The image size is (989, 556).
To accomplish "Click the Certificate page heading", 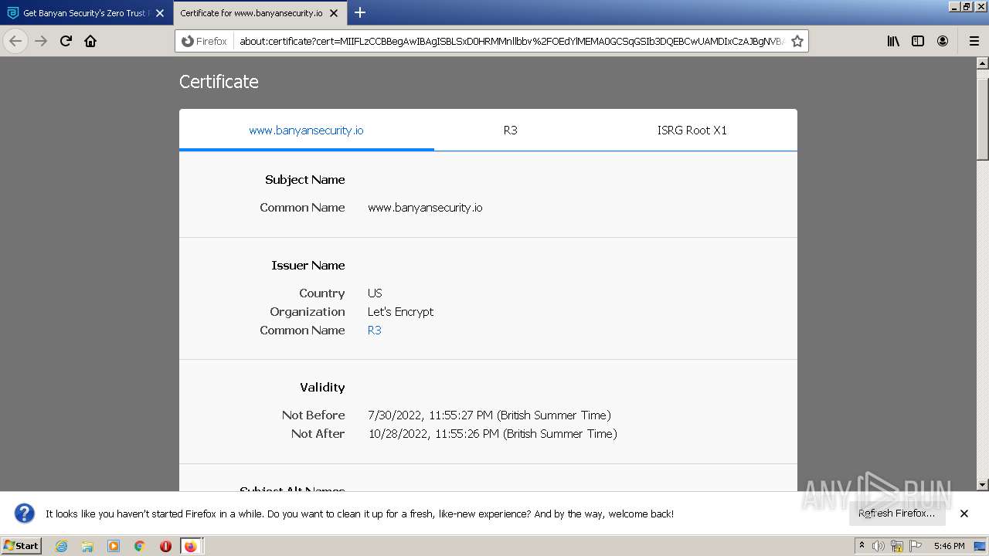I will [x=219, y=82].
